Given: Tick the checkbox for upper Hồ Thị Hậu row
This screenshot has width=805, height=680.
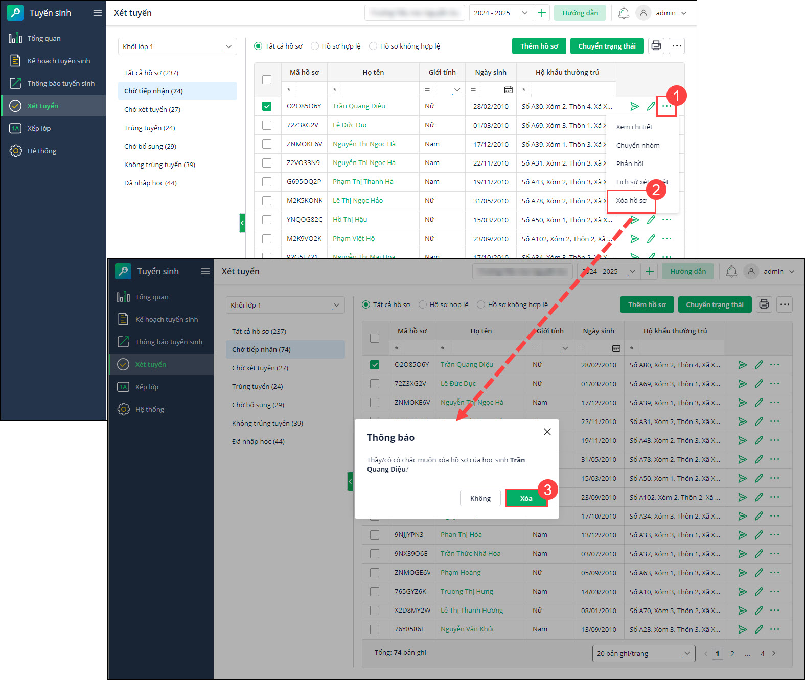Looking at the screenshot, I should pos(267,220).
